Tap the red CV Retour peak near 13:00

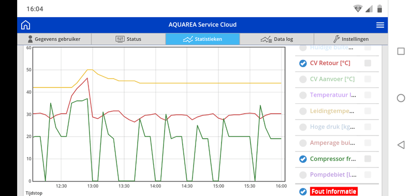[x=87, y=78]
